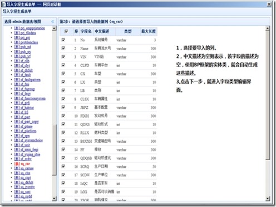Select the 发动机号 description cell
Image resolution: width=276 pixels, height=207 pixels.
pos(101,115)
